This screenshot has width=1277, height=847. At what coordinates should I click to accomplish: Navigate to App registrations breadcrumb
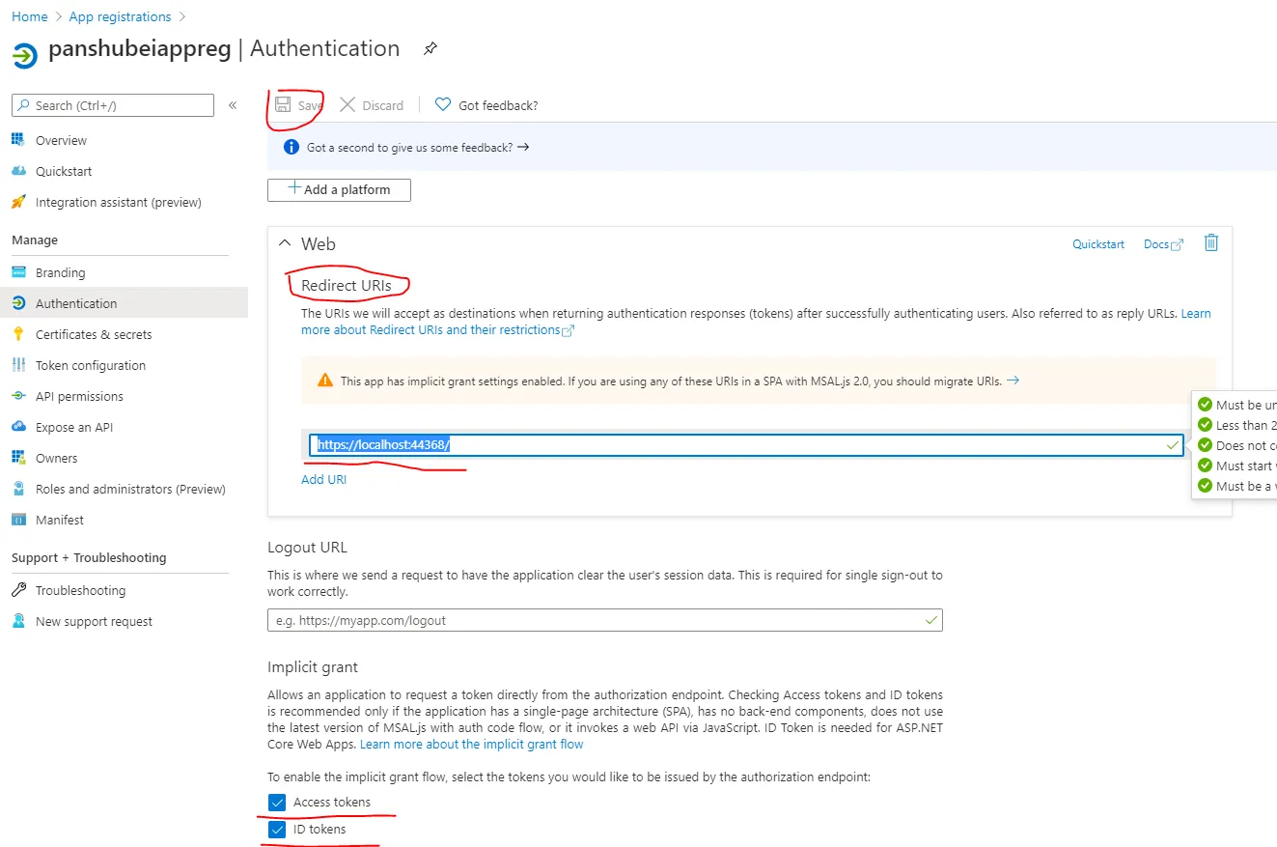point(120,16)
